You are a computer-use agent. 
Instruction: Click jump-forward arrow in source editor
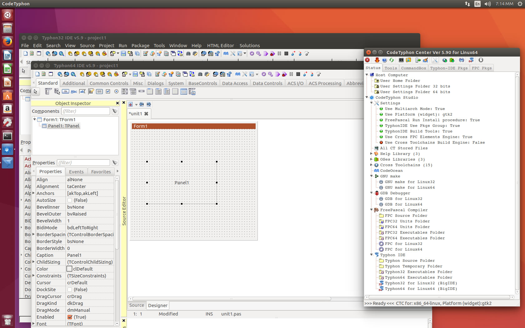pos(149,104)
